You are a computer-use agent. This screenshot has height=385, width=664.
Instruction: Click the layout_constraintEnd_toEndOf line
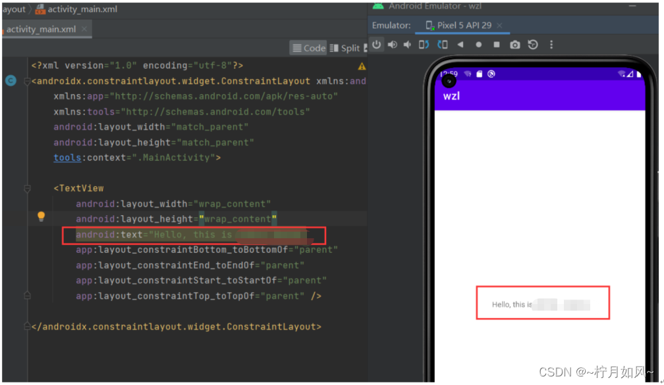tap(190, 265)
